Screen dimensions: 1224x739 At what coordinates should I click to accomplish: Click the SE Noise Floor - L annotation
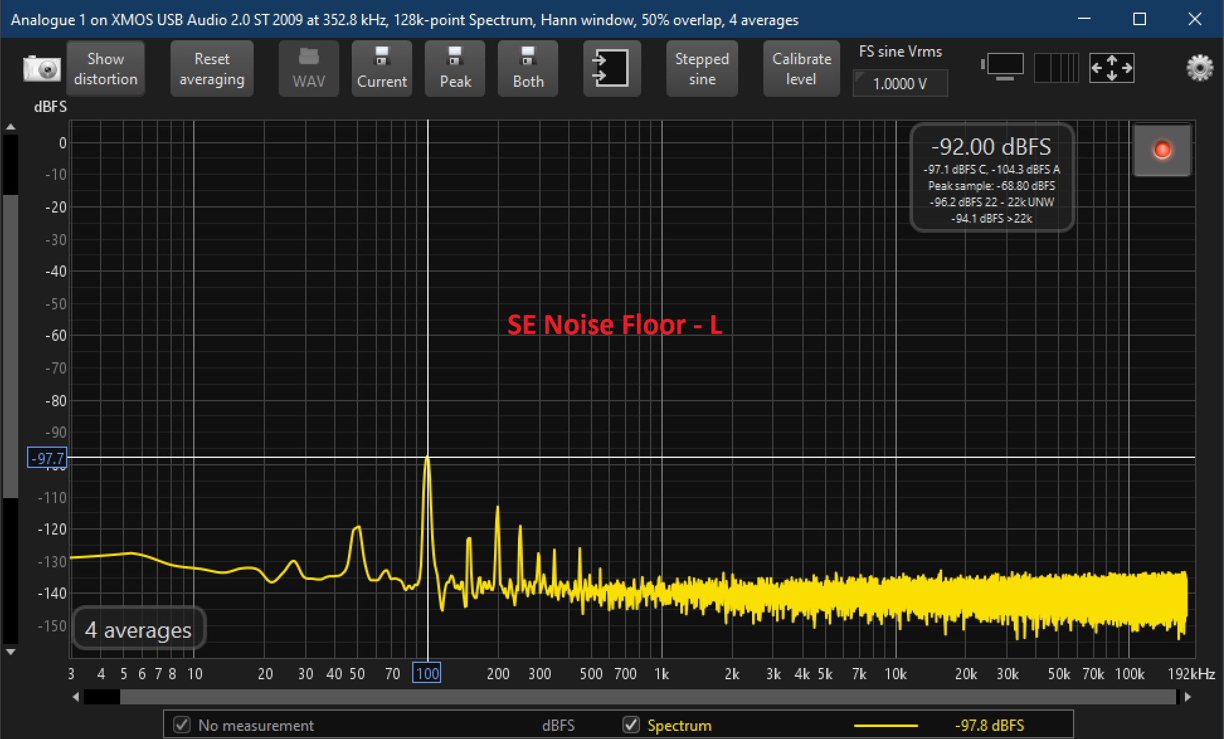(x=614, y=325)
